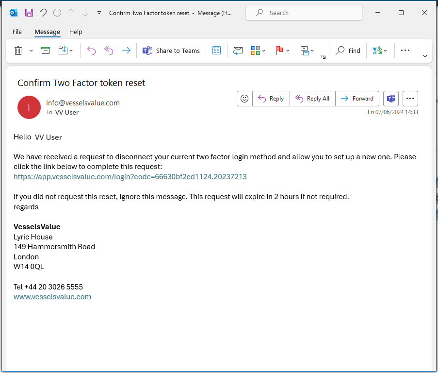Click the Teams icon in message header
438x373 pixels.
(390, 99)
